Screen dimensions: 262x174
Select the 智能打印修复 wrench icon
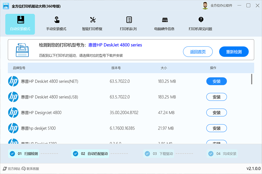coord(93,20)
